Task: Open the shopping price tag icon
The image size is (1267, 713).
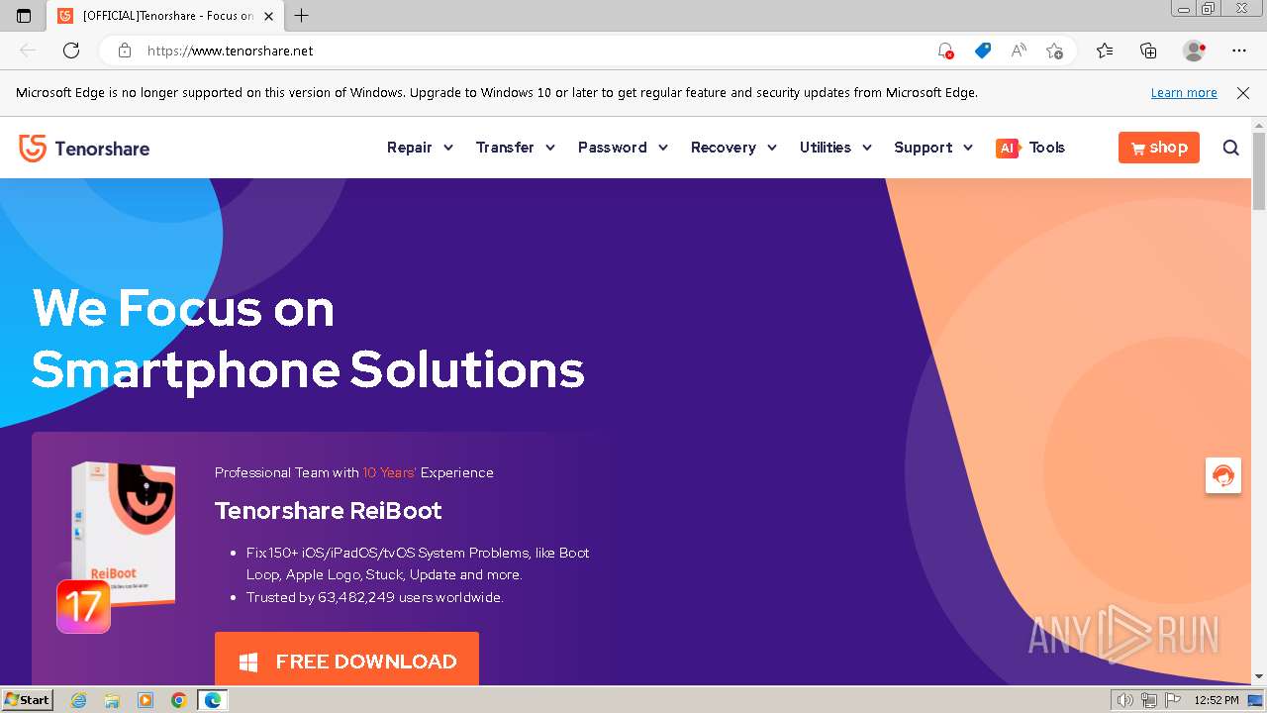Action: coord(982,51)
